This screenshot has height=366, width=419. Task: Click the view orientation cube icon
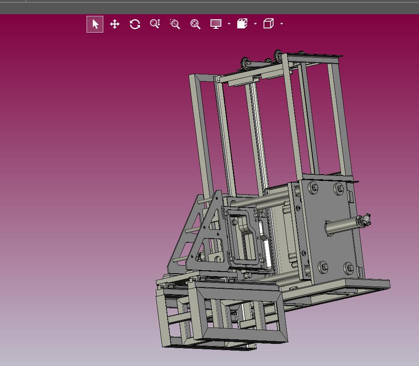tap(268, 23)
